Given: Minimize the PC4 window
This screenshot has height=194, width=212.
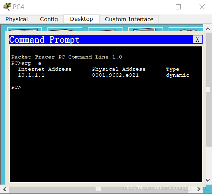Looking at the screenshot, I should [155, 7].
